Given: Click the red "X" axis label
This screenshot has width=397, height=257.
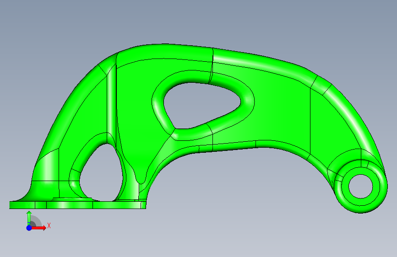Looking at the screenshot, I should [x=49, y=225].
